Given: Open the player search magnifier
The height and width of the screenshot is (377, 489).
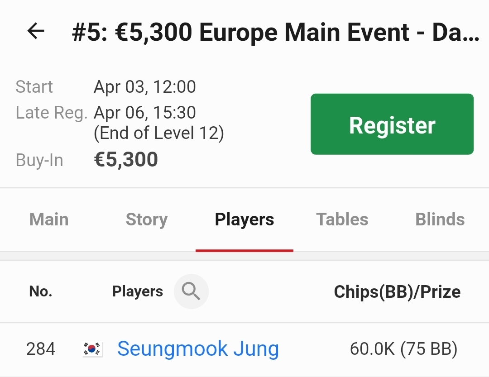Looking at the screenshot, I should pyautogui.click(x=191, y=292).
